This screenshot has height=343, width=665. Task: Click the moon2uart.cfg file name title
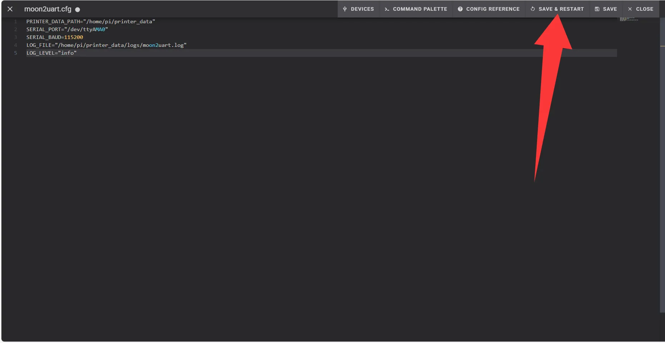48,9
